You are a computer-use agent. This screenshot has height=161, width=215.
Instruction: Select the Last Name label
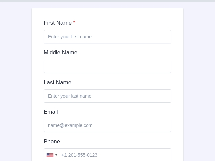click(57, 82)
